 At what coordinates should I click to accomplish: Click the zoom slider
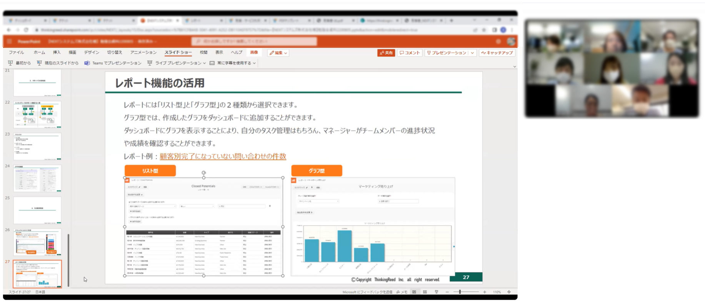coord(466,292)
